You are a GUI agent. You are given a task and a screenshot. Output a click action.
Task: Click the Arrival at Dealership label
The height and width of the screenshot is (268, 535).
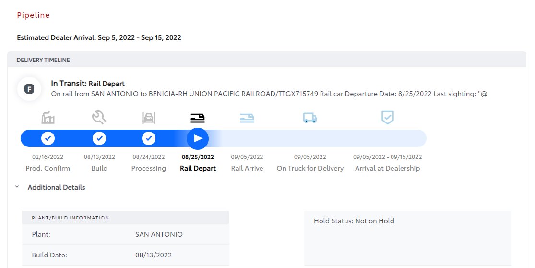coord(388,168)
